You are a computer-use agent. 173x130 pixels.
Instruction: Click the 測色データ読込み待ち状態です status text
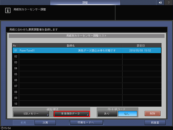coord(97,51)
